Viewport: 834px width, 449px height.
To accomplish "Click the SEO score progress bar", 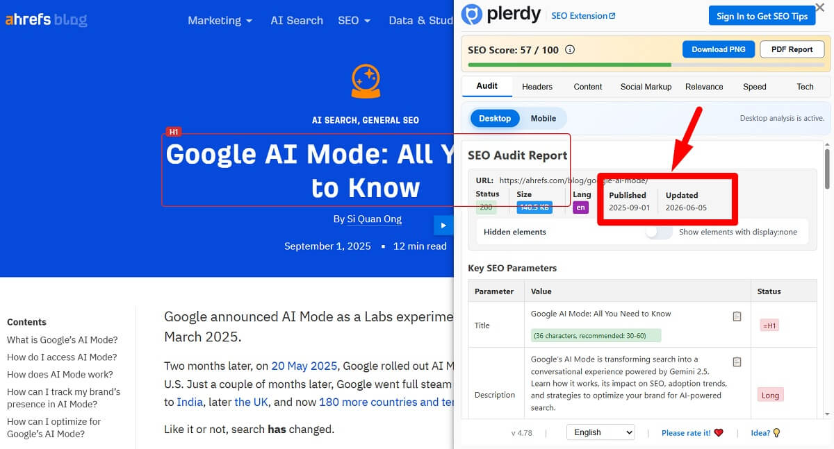I will (x=646, y=65).
